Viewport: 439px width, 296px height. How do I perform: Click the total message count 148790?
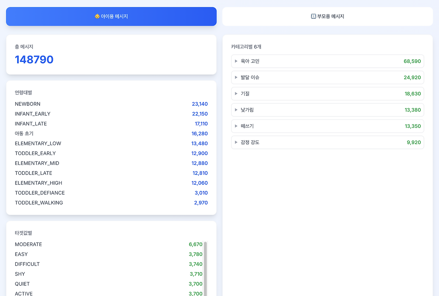[x=34, y=60]
